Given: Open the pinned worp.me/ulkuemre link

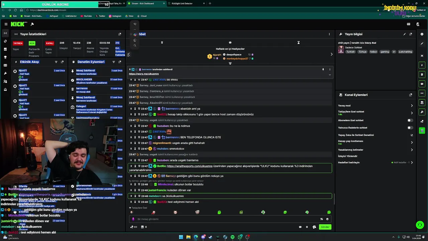Looking at the screenshot, I should point(144,74).
